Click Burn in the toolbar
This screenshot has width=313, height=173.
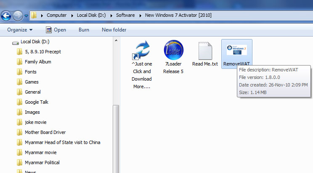[x=84, y=30]
